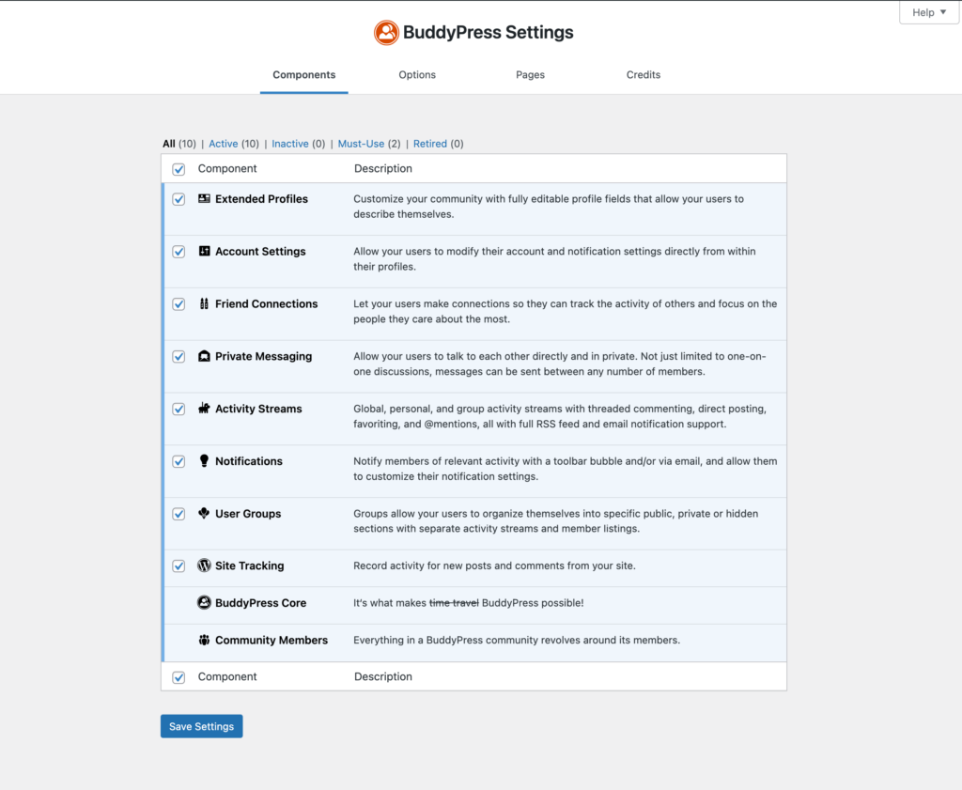Image resolution: width=962 pixels, height=790 pixels.
Task: Click 'Everything in a BuddyPress community' description
Action: click(x=517, y=640)
